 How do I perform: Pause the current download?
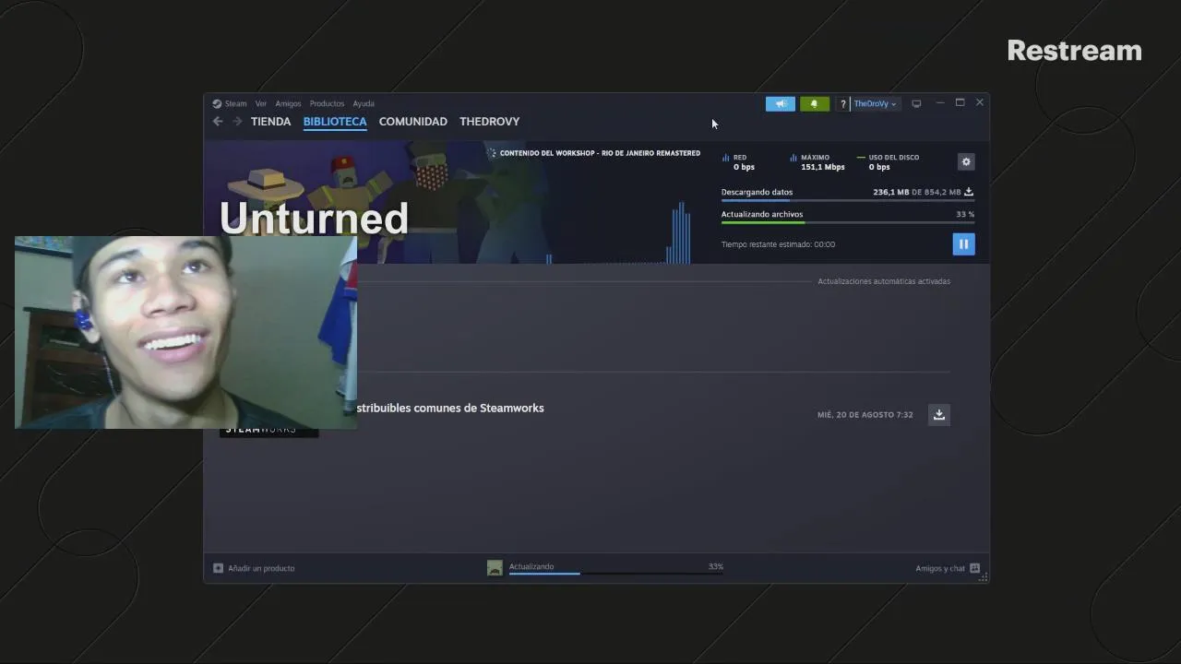(963, 243)
